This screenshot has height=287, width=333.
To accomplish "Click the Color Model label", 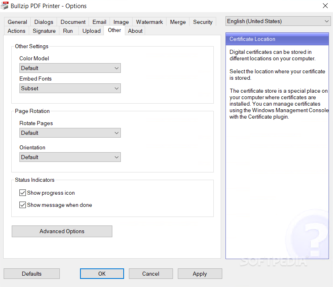I will pyautogui.click(x=34, y=58).
